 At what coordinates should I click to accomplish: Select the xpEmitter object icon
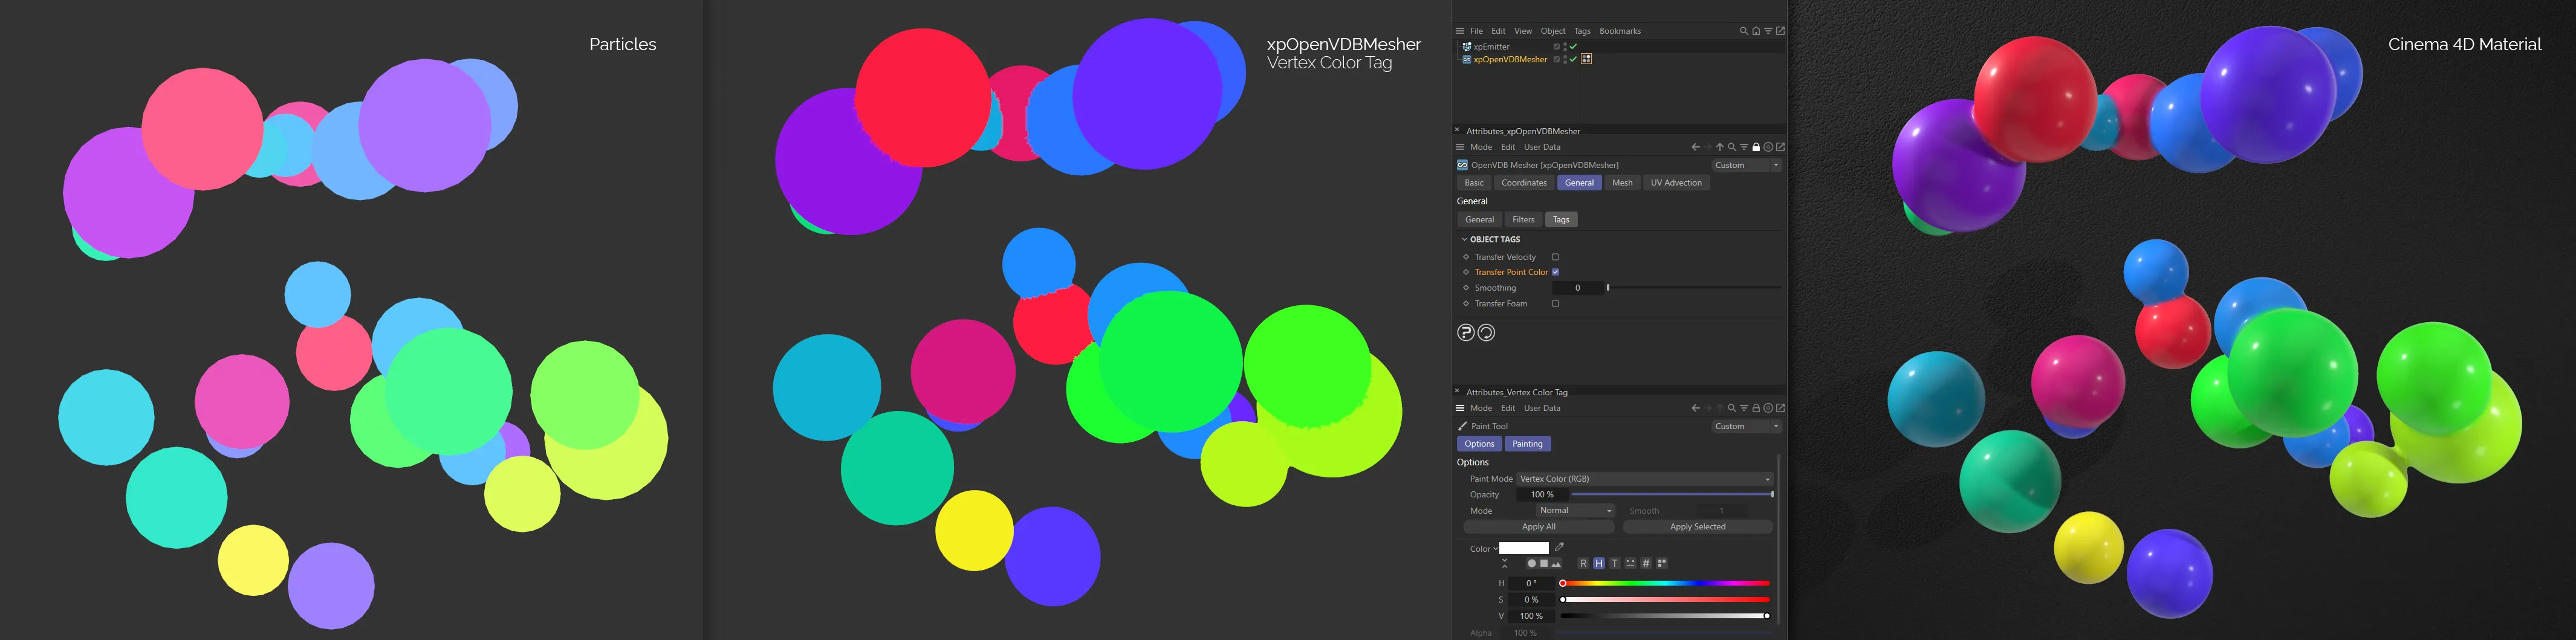1467,47
